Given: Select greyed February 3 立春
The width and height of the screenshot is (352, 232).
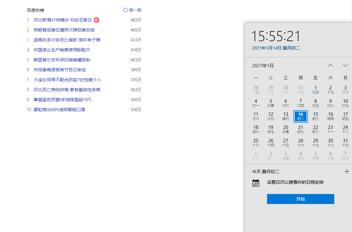Looking at the screenshot, I should (x=285, y=156).
